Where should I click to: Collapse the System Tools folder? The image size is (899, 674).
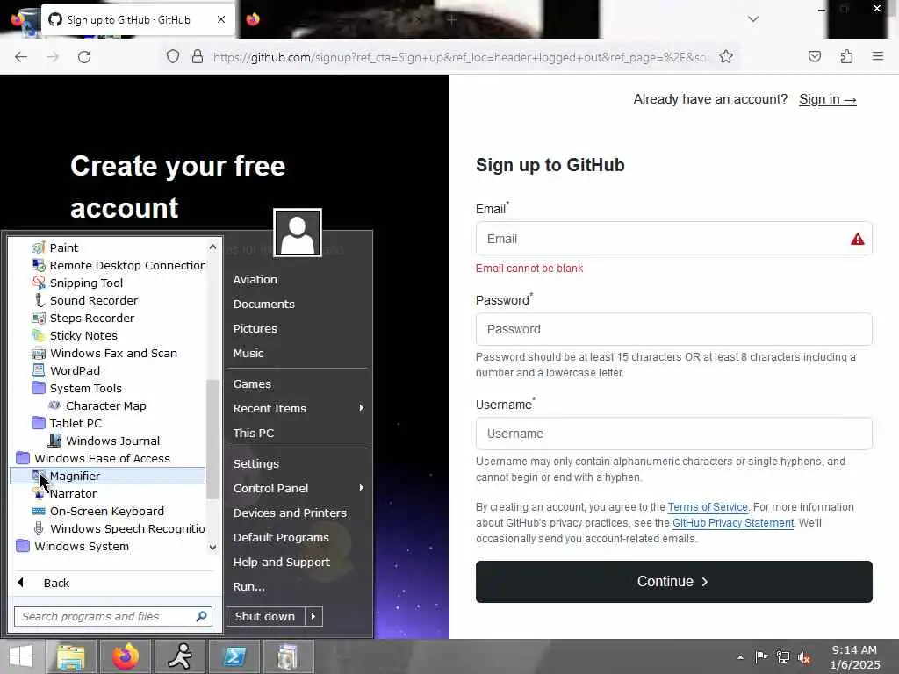coord(77,388)
